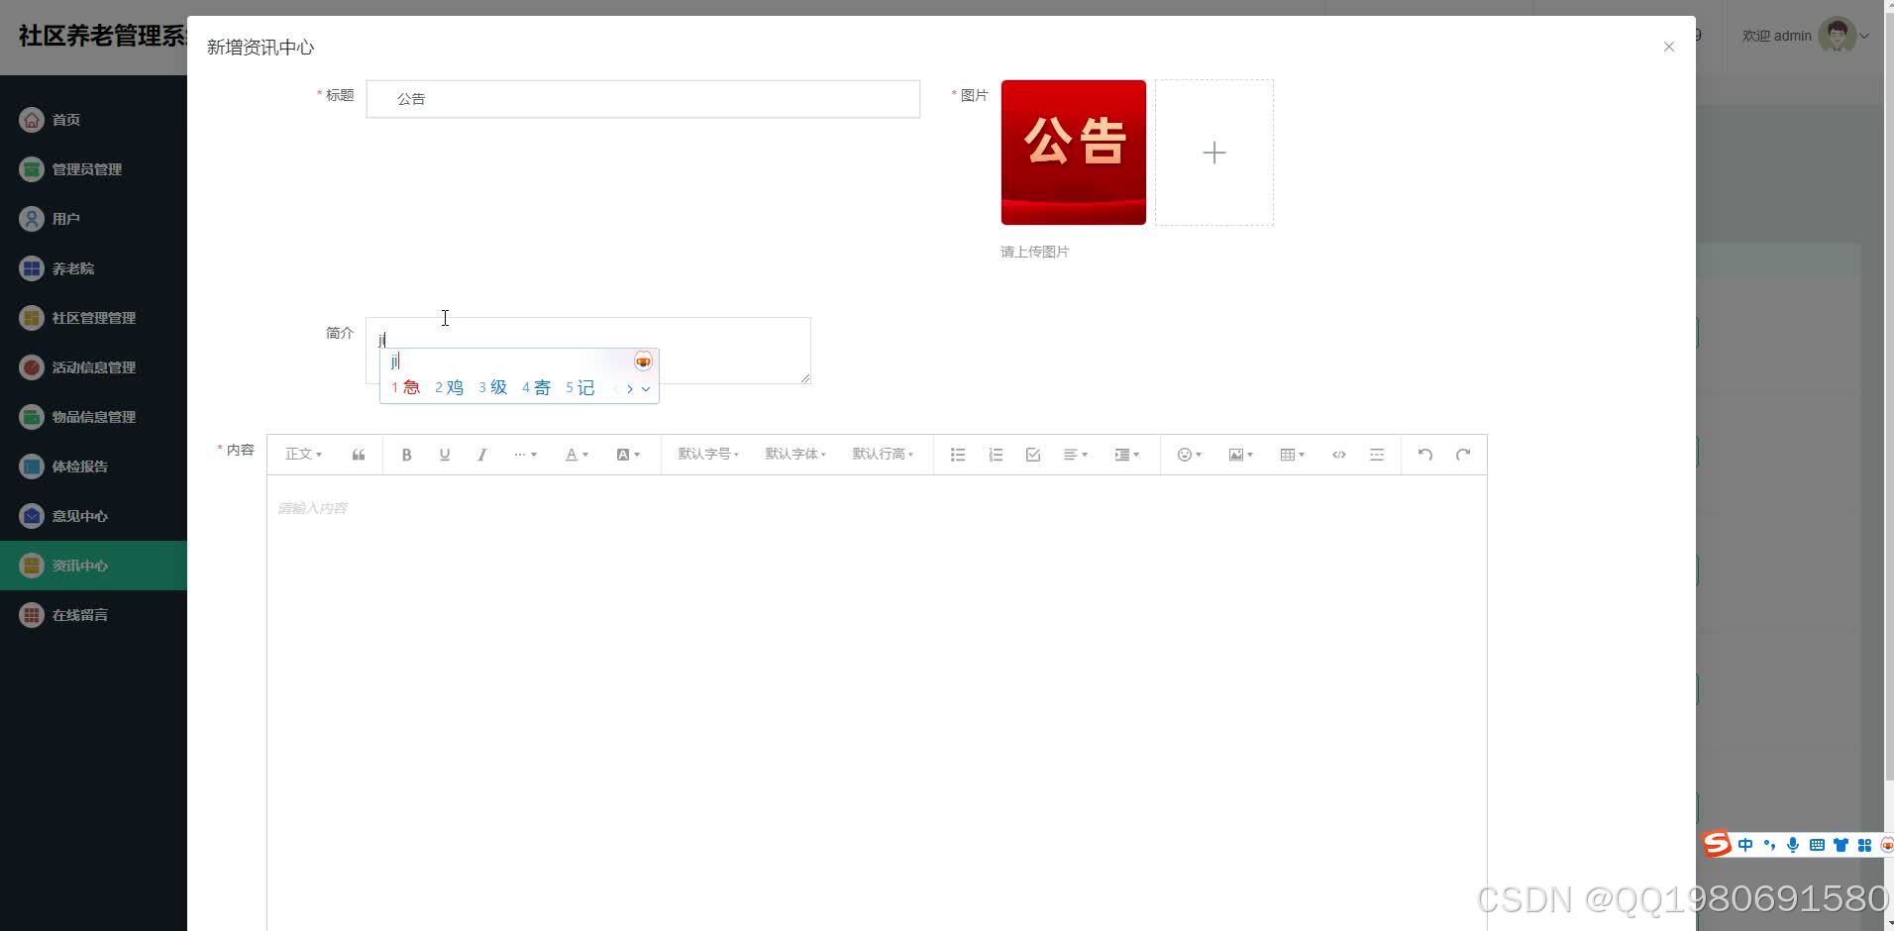Click the 简介 textarea
This screenshot has width=1894, height=931.
[588, 351]
